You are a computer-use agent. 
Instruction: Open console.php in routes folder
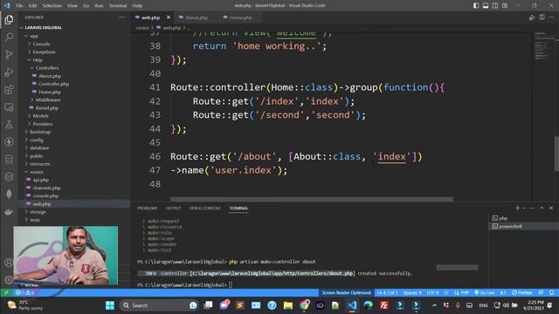coord(45,195)
